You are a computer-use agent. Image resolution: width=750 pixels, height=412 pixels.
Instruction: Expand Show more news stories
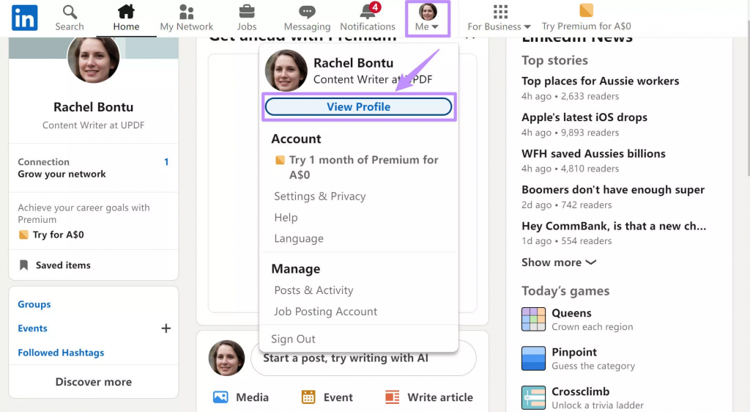[x=559, y=262]
